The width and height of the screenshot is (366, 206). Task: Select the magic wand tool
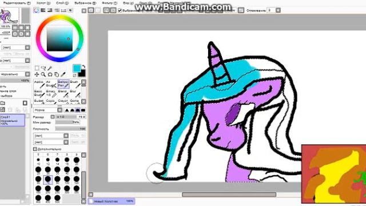coord(50,68)
